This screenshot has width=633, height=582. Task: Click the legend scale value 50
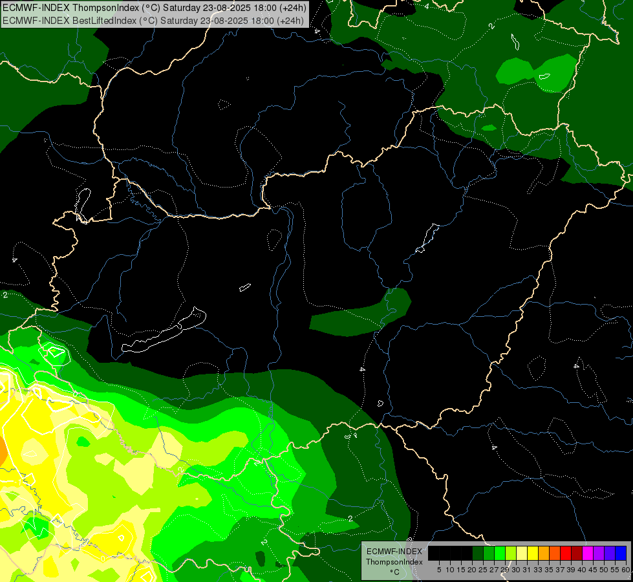pos(604,570)
